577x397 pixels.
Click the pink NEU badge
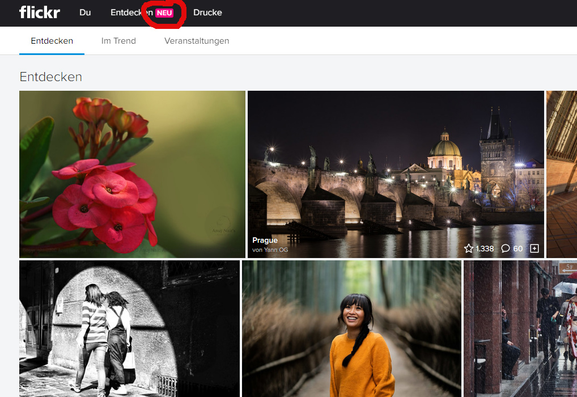click(164, 12)
